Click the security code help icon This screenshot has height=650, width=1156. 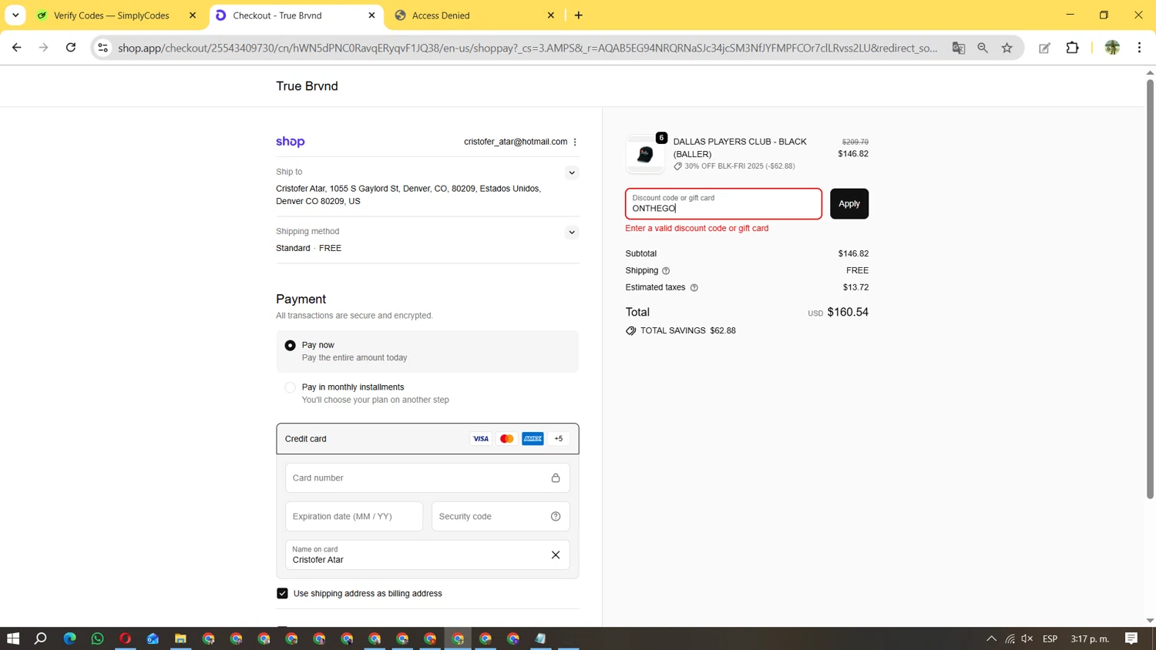coord(556,516)
